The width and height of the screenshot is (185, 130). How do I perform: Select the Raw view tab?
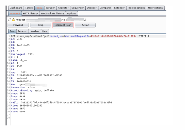[12, 31]
